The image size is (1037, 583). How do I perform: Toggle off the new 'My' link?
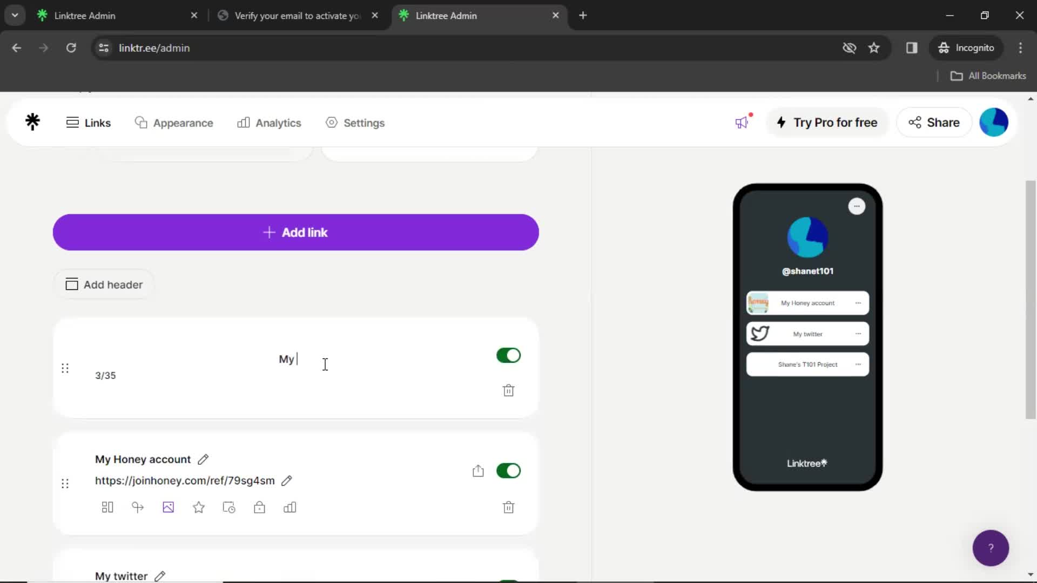pyautogui.click(x=508, y=355)
